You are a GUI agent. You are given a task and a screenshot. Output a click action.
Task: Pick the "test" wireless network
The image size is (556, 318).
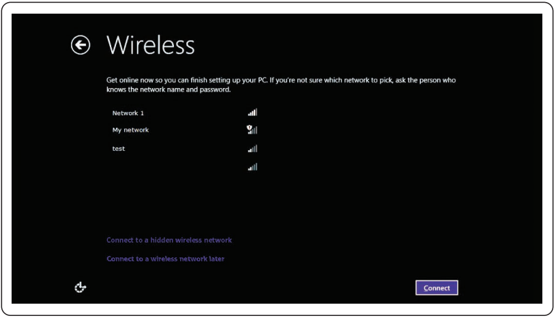[x=119, y=148]
